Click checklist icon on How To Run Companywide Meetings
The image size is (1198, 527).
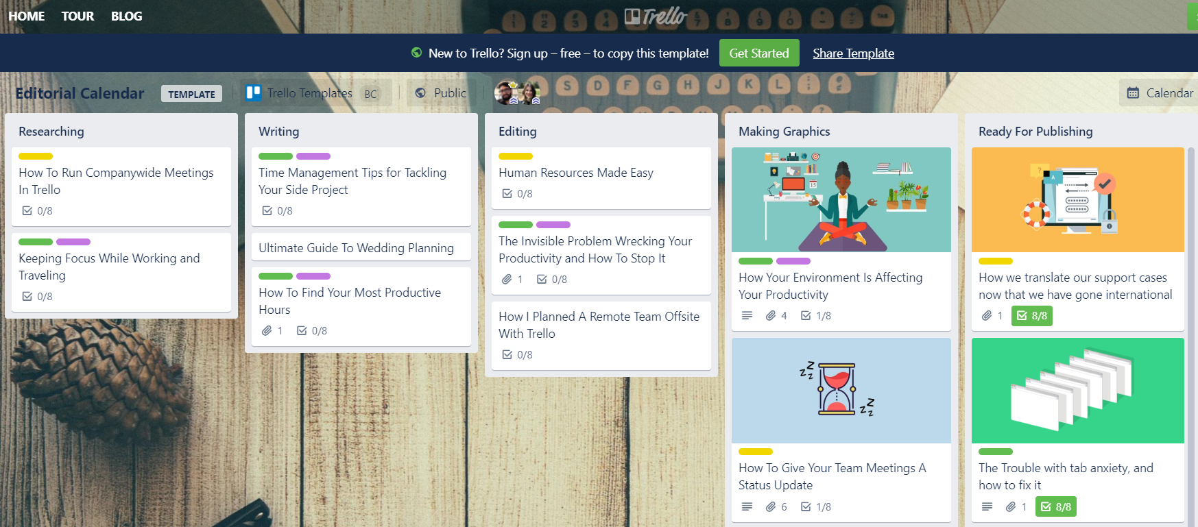[x=27, y=211]
